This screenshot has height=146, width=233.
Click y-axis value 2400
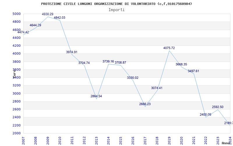(16, 117)
